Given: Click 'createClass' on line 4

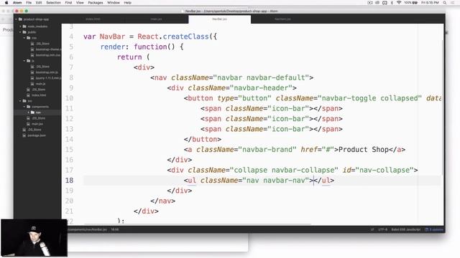Looking at the screenshot, I should (x=185, y=37).
